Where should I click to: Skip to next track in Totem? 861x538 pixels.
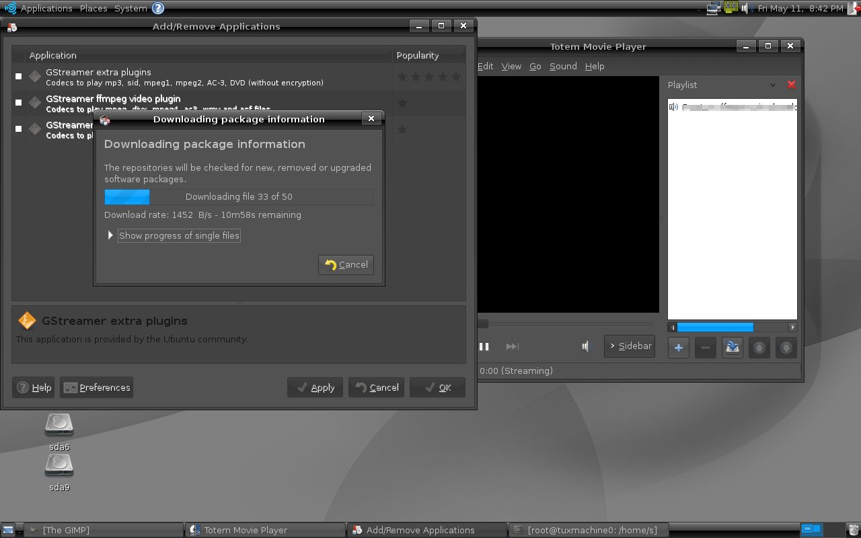513,346
